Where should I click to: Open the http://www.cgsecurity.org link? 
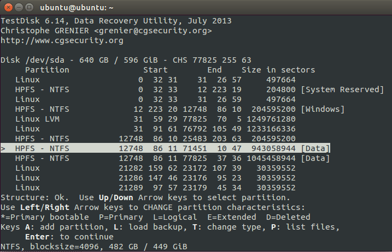click(x=62, y=40)
